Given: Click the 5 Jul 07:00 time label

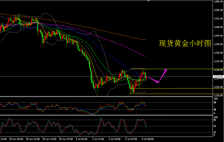Looking at the screenshot, I should [131, 139].
